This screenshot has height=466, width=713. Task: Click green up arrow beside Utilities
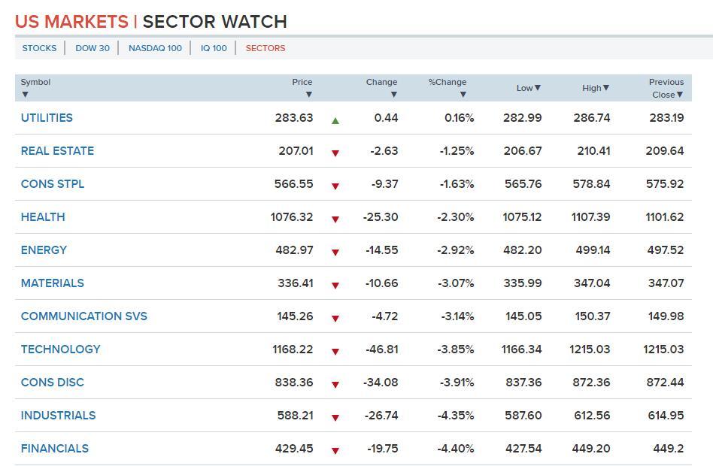(335, 120)
